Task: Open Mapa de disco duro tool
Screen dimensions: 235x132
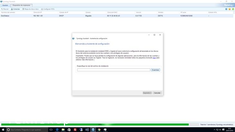Action: [x=31, y=9]
